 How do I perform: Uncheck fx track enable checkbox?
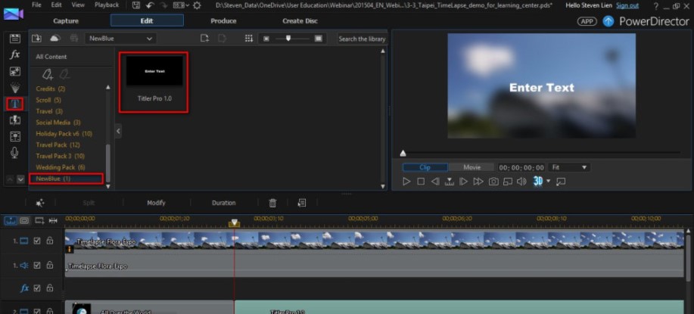37,288
